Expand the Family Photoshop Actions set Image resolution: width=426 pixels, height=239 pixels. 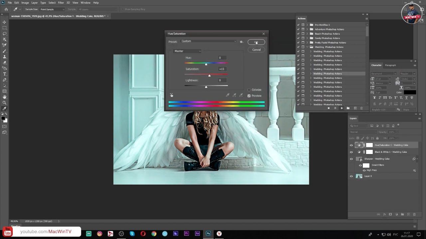[307, 38]
